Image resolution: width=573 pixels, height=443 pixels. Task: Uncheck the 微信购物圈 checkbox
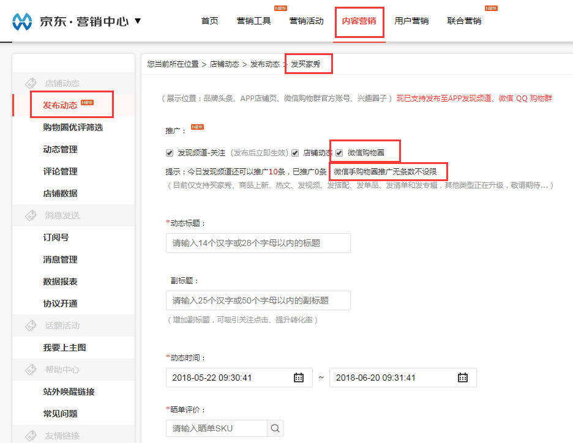click(340, 153)
